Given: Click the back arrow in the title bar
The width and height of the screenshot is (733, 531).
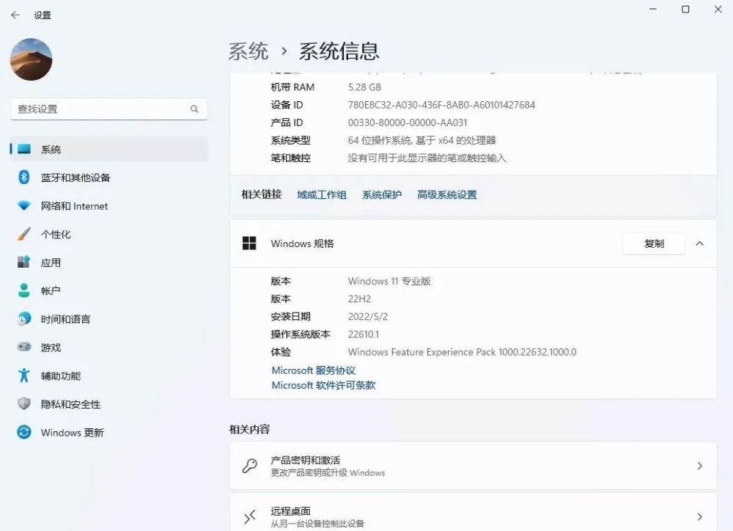Looking at the screenshot, I should (15, 15).
